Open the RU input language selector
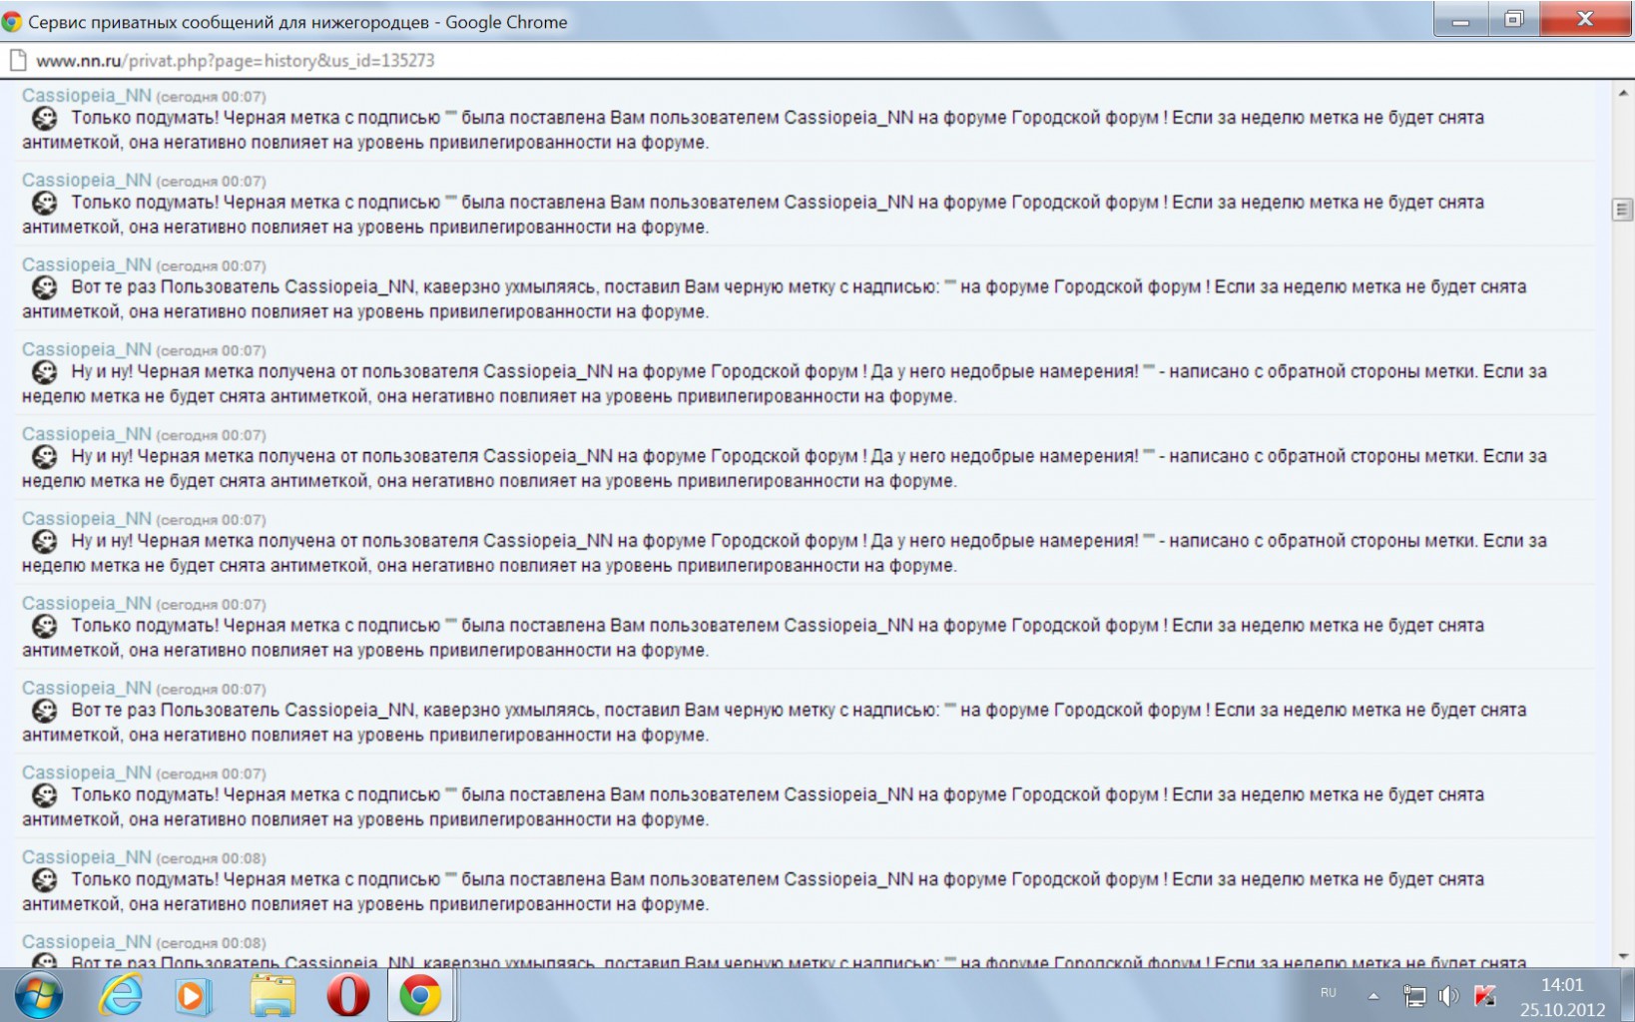This screenshot has height=1022, width=1635. point(1328,993)
